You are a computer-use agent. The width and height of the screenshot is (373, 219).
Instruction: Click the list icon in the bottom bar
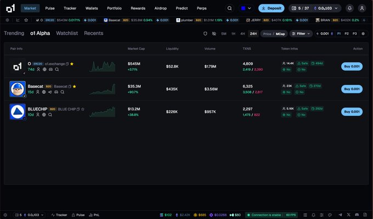point(305,215)
